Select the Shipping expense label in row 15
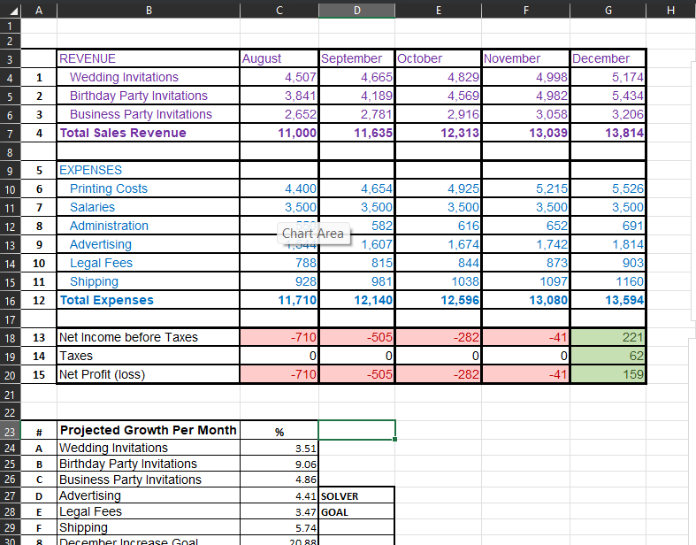 [x=149, y=282]
